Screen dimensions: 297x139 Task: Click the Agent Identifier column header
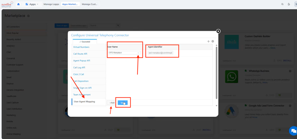pyautogui.click(x=155, y=47)
